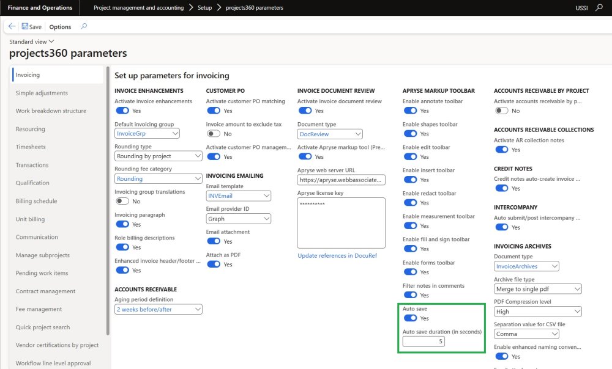Expand the Standard view chevron
612x369 pixels.
point(51,42)
